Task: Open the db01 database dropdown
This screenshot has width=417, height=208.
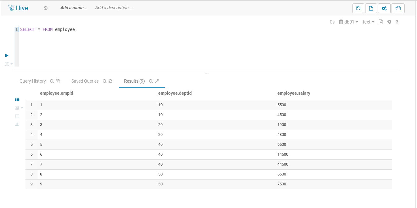Action: click(x=349, y=22)
